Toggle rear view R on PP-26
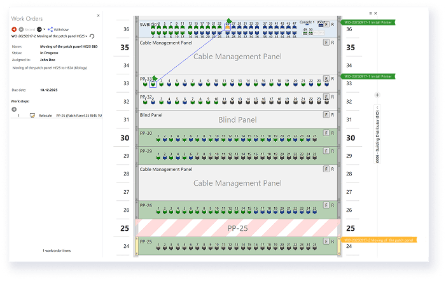The image size is (446, 281). (333, 205)
